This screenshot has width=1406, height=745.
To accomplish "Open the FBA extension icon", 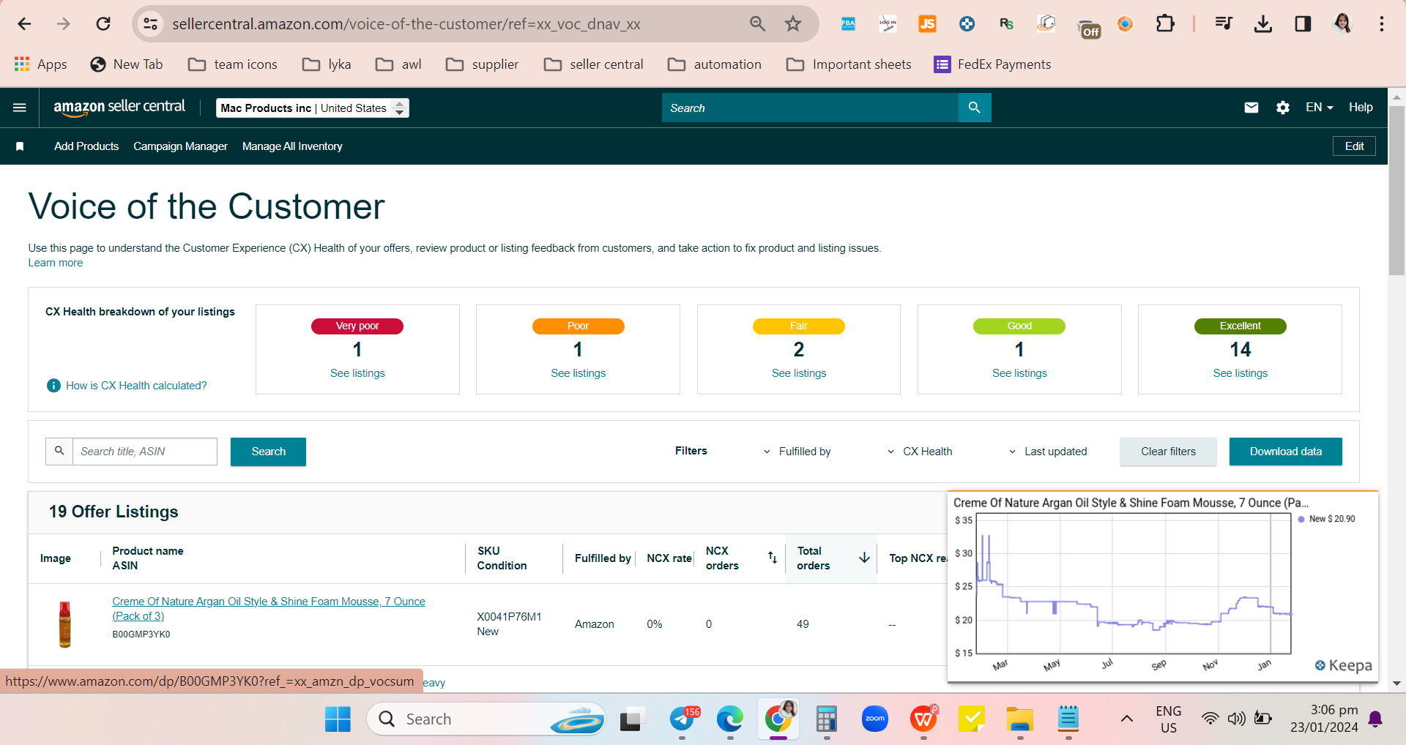I will (x=848, y=24).
